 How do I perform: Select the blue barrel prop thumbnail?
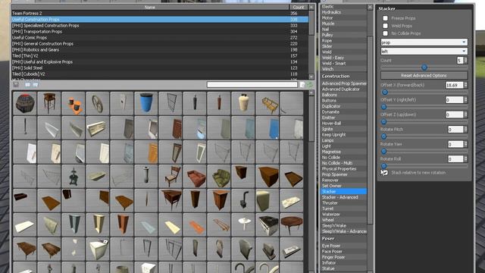146,103
